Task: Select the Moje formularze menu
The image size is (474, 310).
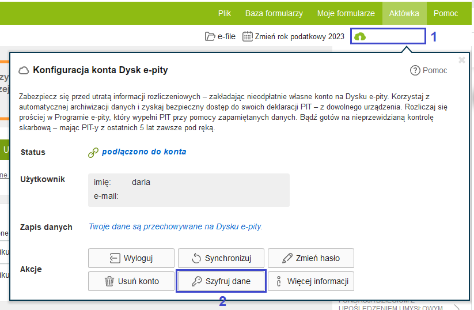Action: 346,13
